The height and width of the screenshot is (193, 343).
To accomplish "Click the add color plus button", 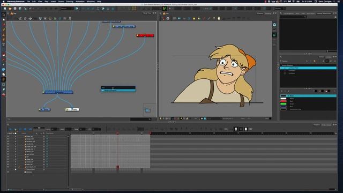I will click(282, 91).
